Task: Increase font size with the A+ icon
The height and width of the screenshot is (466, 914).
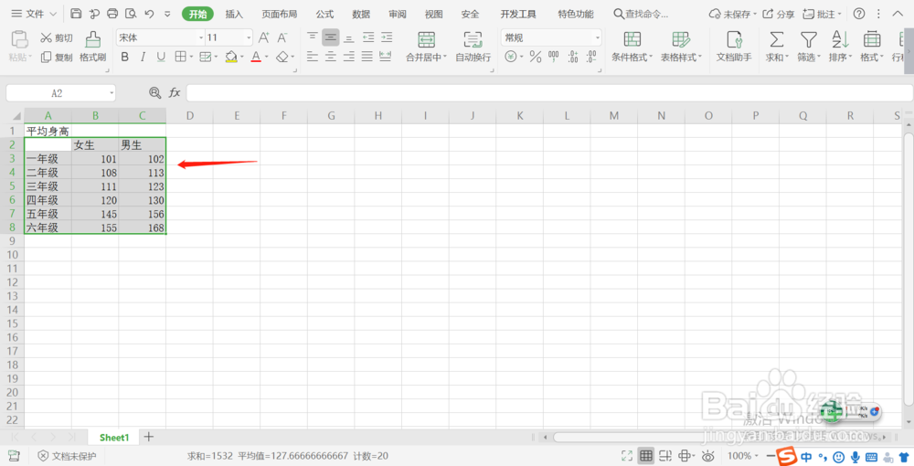Action: [x=264, y=37]
